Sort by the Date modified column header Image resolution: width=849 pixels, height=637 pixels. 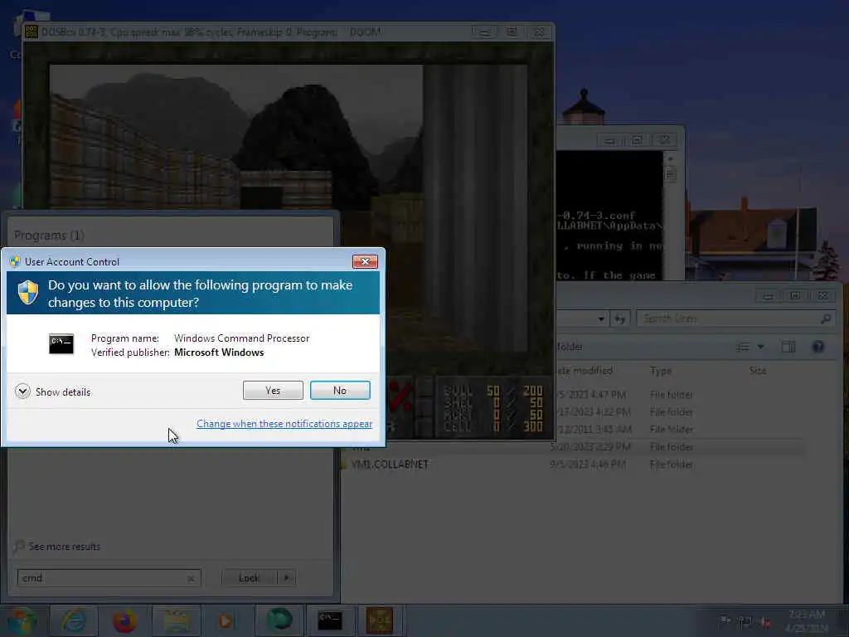tap(585, 371)
